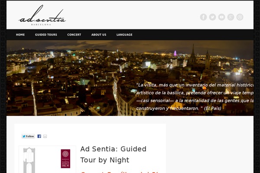Open the LANGUAGE selector menu
Viewport: 260px width, 173px height.
(x=124, y=35)
